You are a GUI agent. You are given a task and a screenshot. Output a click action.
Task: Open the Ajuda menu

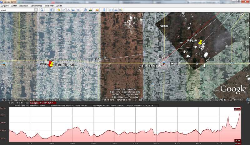click(59, 6)
